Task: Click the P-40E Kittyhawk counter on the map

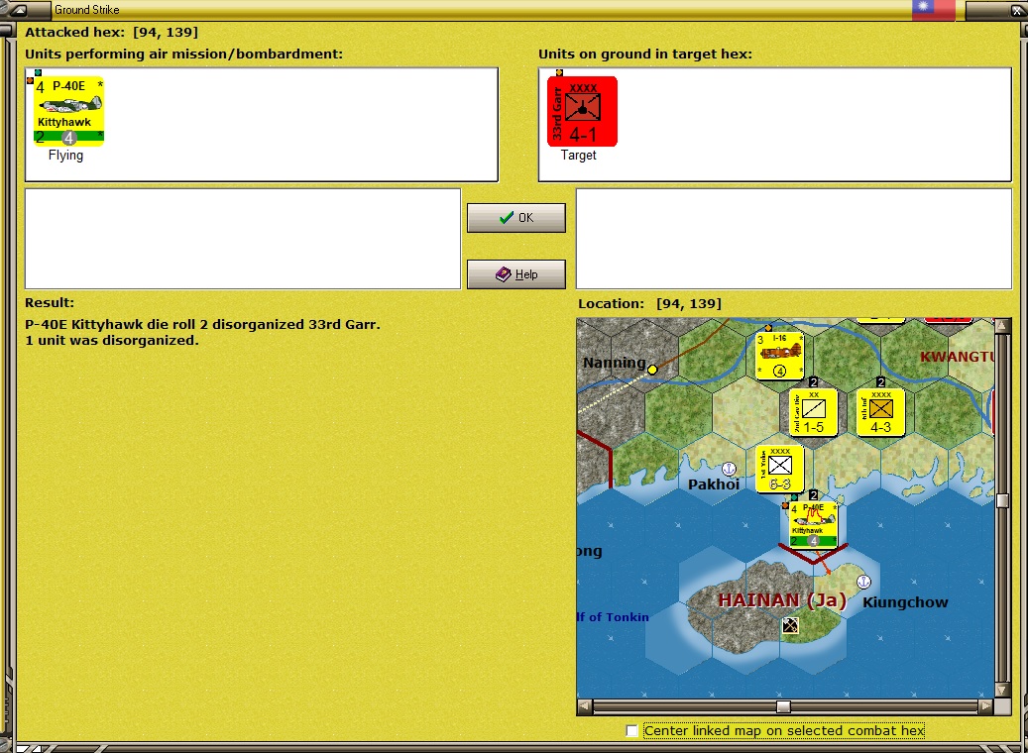Action: (813, 524)
